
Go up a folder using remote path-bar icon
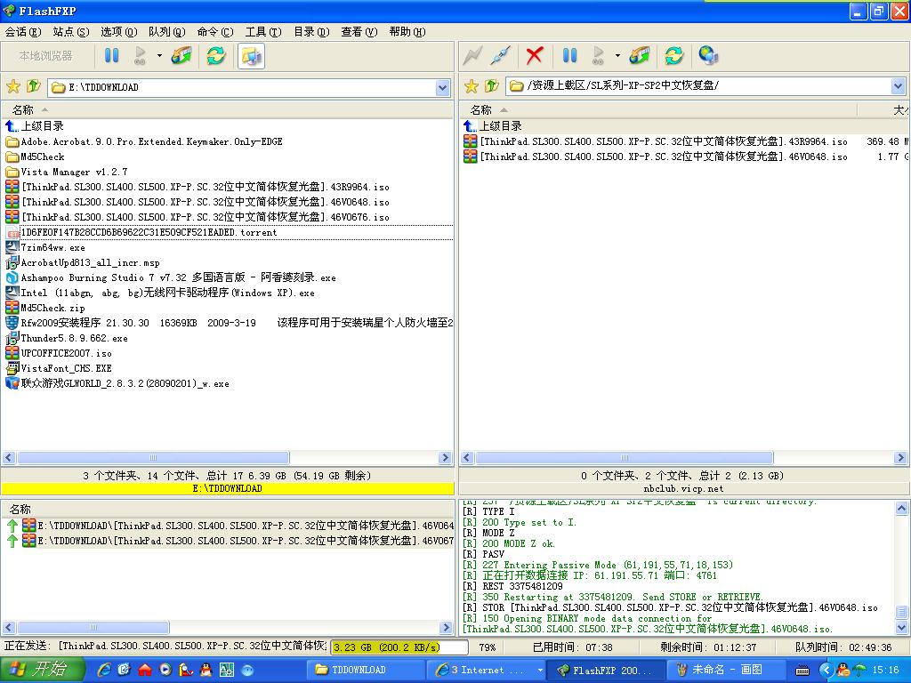pos(492,86)
